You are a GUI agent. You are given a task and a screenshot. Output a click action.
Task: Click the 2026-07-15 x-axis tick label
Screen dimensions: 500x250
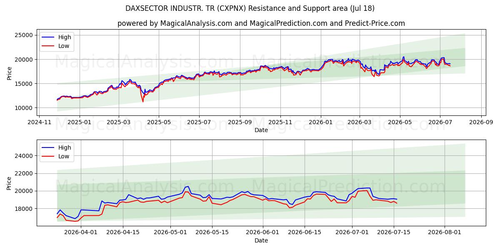point(394,233)
